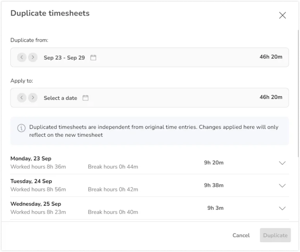Expand Monday, 23 Sep entry
The height and width of the screenshot is (252, 300).
(282, 163)
